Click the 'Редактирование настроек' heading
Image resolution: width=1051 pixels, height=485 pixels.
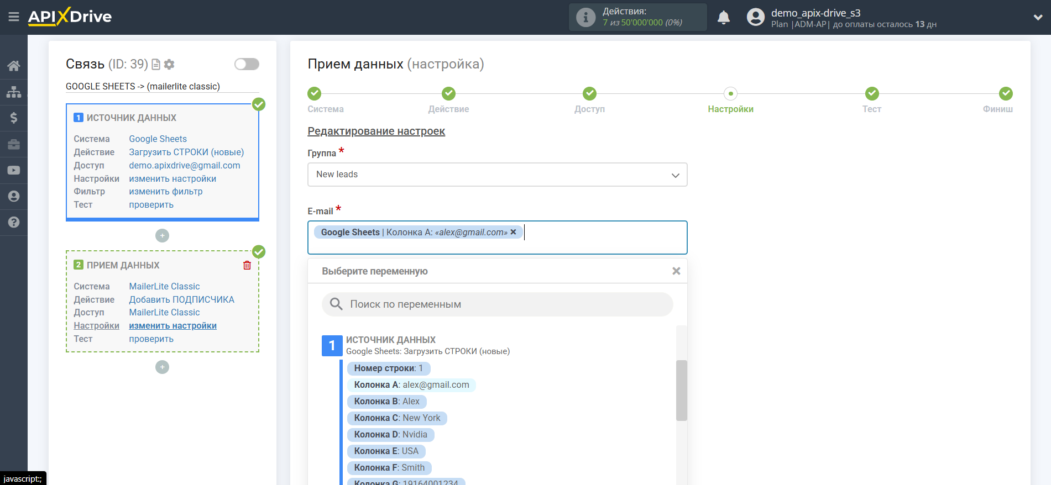376,131
